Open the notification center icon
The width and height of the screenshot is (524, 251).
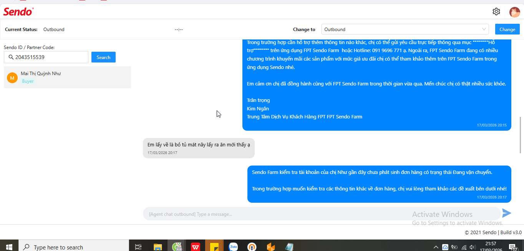point(512,247)
